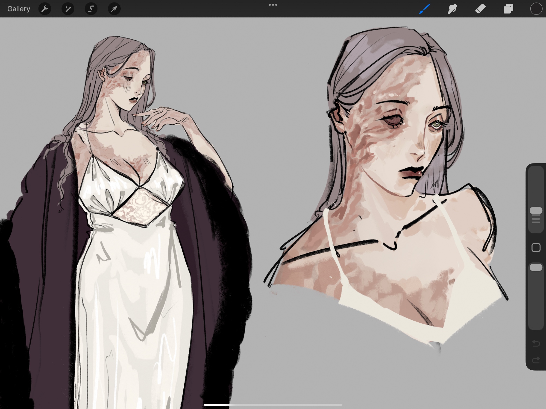Click the brush opacity slider handle
This screenshot has height=409, width=546.
[536, 267]
